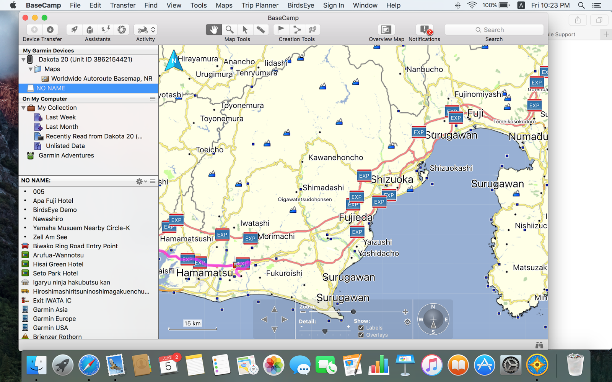The height and width of the screenshot is (382, 612).
Task: Select Igaryu ninja hakubutsu kan
Action: pos(72,283)
